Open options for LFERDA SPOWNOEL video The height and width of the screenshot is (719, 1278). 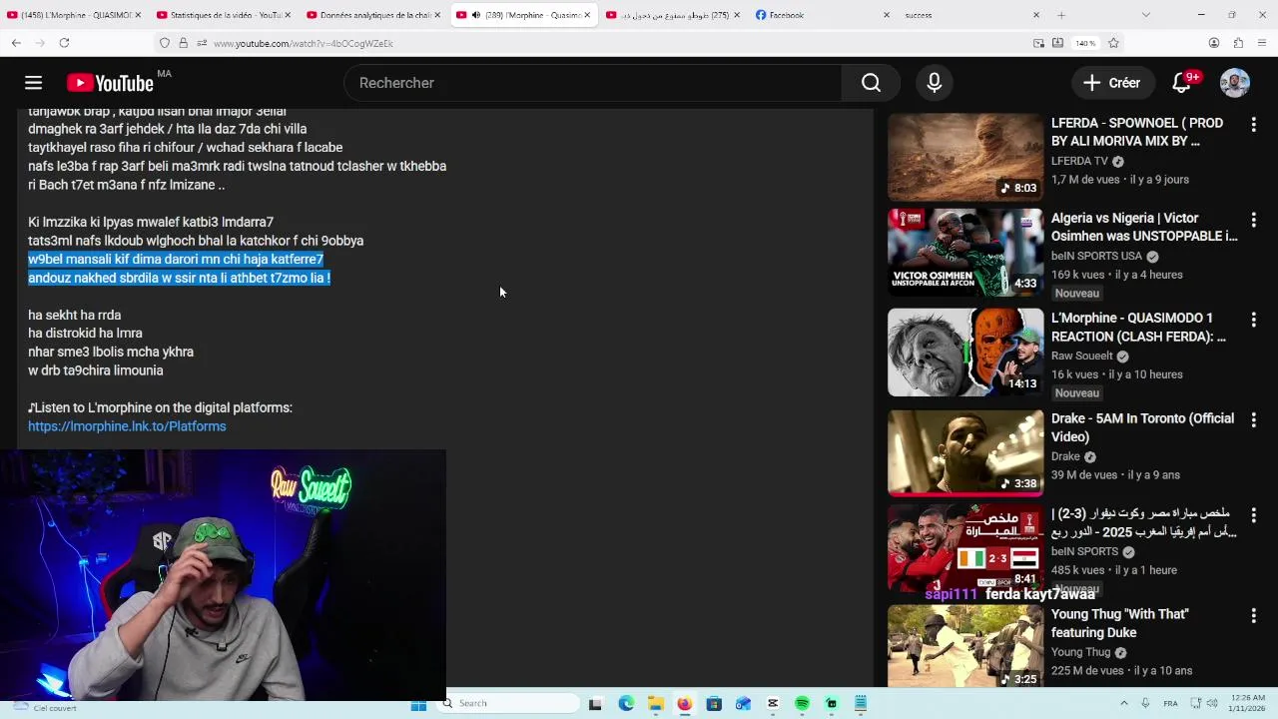point(1254,124)
